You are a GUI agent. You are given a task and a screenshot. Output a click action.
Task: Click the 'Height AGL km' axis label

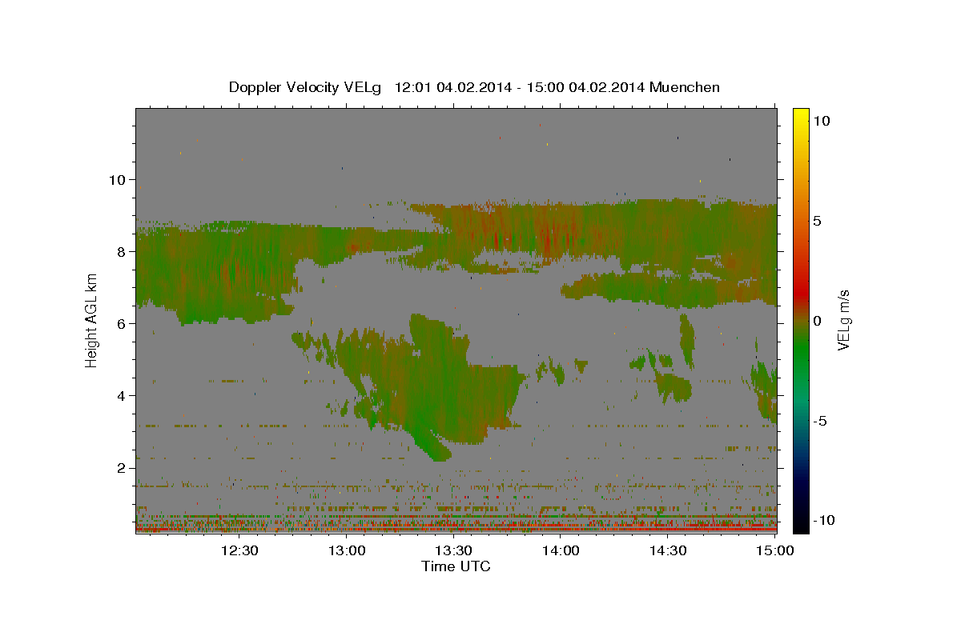tap(92, 320)
